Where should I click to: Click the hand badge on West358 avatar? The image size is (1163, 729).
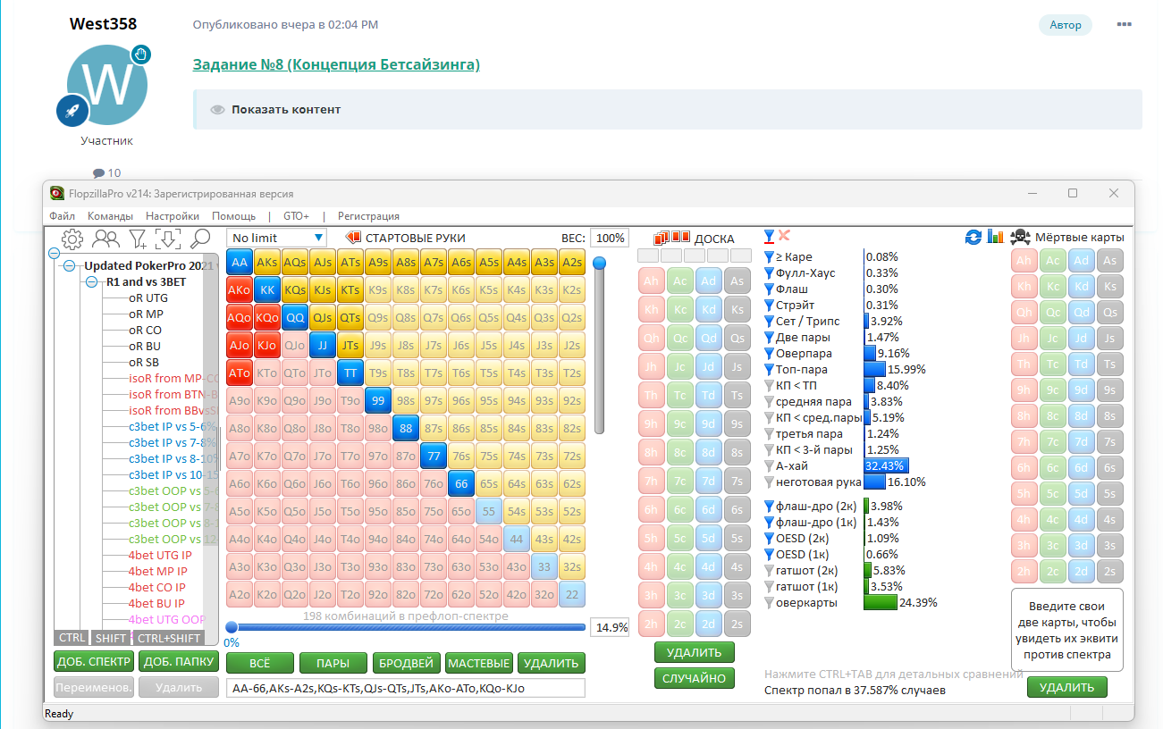point(140,55)
